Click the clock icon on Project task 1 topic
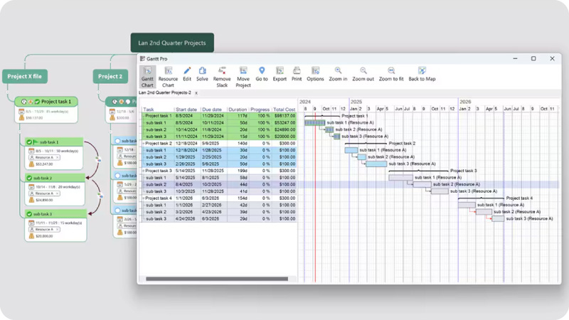 (x=24, y=102)
